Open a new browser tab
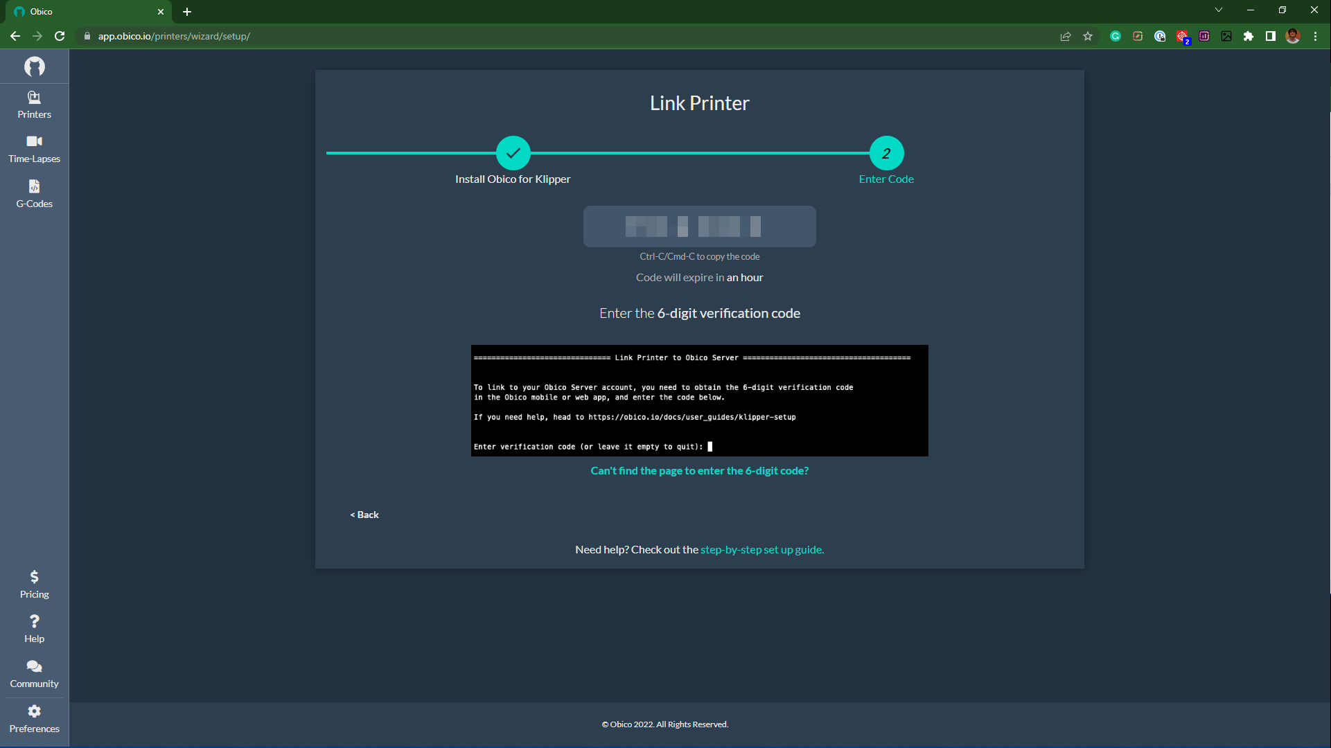Image resolution: width=1331 pixels, height=748 pixels. (x=187, y=12)
